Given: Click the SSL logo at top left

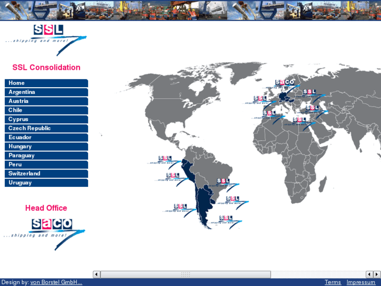Looking at the screenshot, I should click(x=46, y=40).
